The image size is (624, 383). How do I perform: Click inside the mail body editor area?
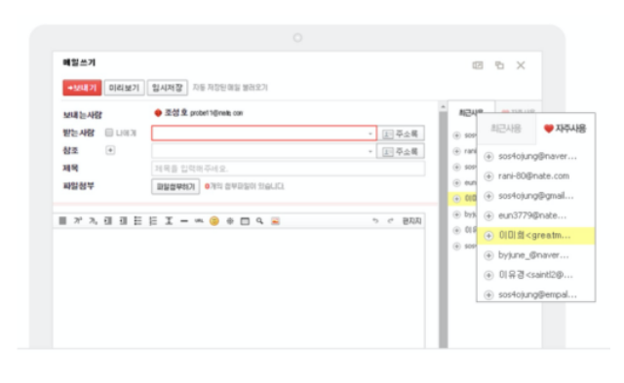[239, 288]
